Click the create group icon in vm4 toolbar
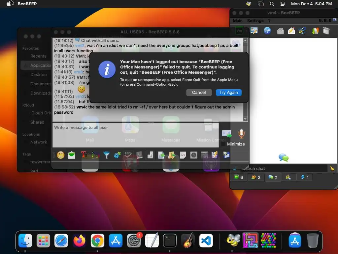Image resolution: width=338 pixels, height=254 pixels. [x=302, y=31]
